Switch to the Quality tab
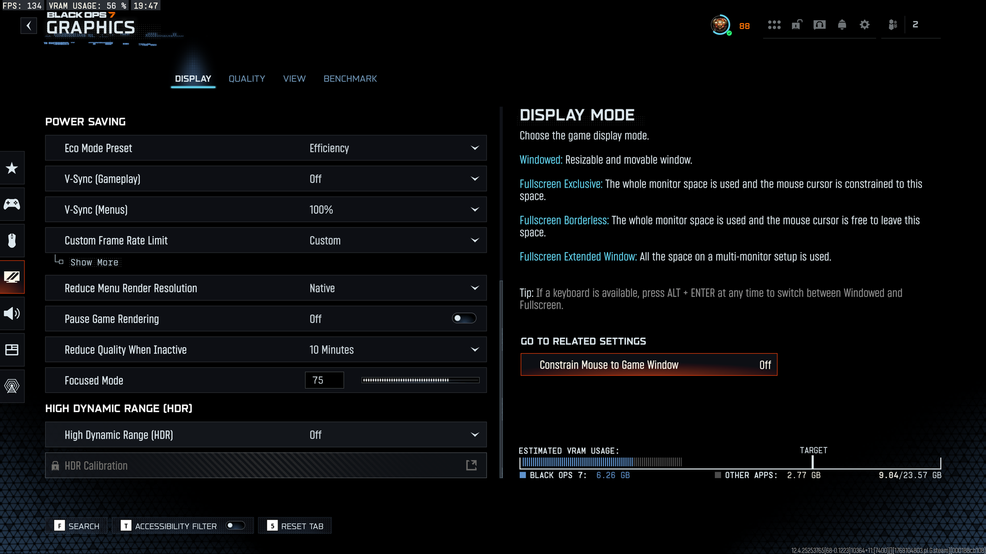The image size is (986, 554). coord(246,79)
